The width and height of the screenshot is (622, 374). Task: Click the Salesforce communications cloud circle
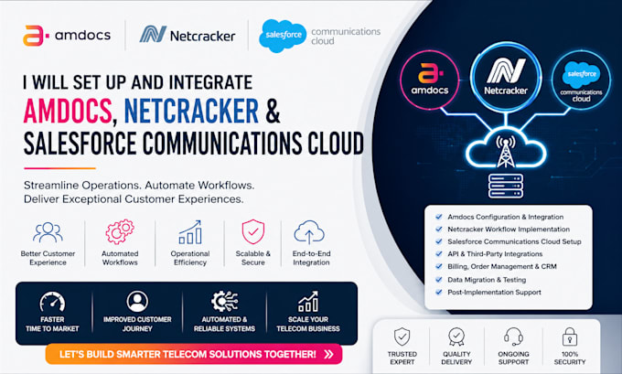coord(581,80)
